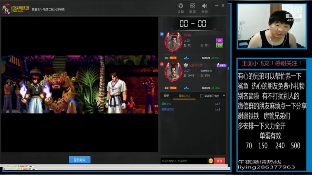Click the P1 blue badge marker
Viewport: 312px width, 175px height.
pos(162,34)
